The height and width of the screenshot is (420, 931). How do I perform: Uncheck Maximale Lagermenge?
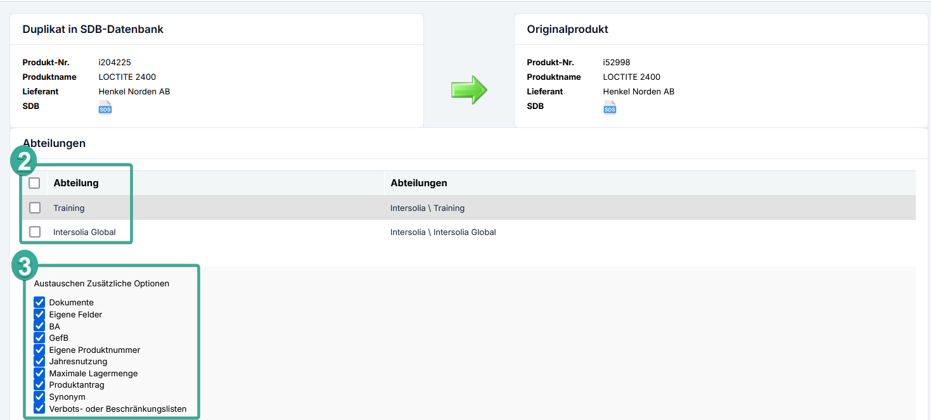click(x=39, y=373)
